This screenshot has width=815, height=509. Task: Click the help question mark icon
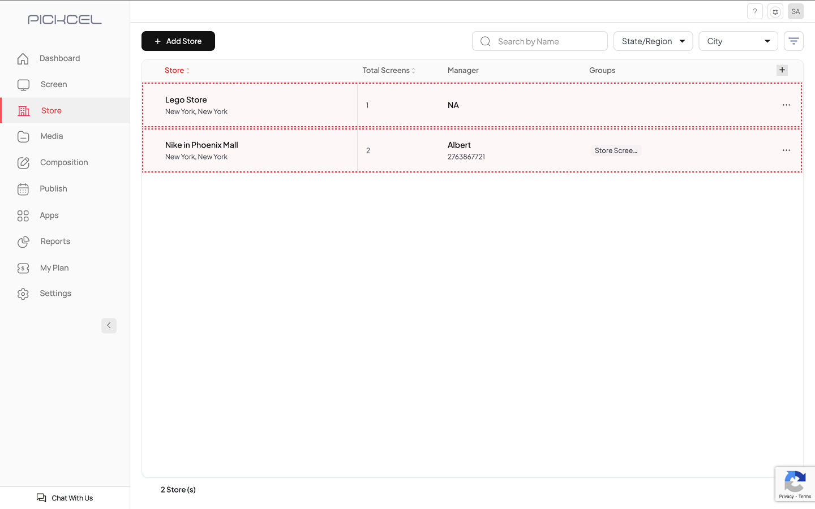coord(754,11)
